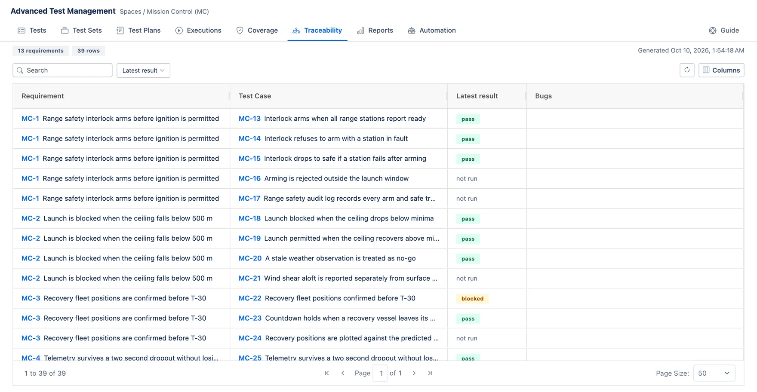Go to the next page
The height and width of the screenshot is (392, 757).
click(414, 373)
